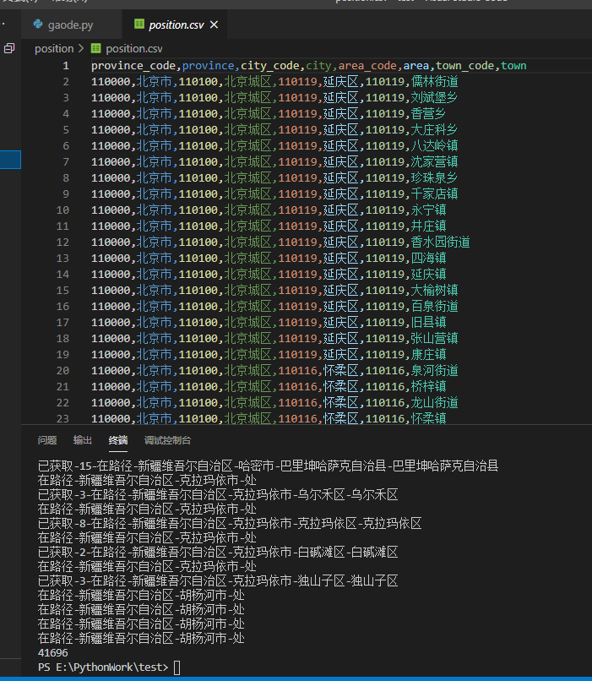The height and width of the screenshot is (681, 592).
Task: Click 永宁镇 on line 10
Action: [428, 210]
